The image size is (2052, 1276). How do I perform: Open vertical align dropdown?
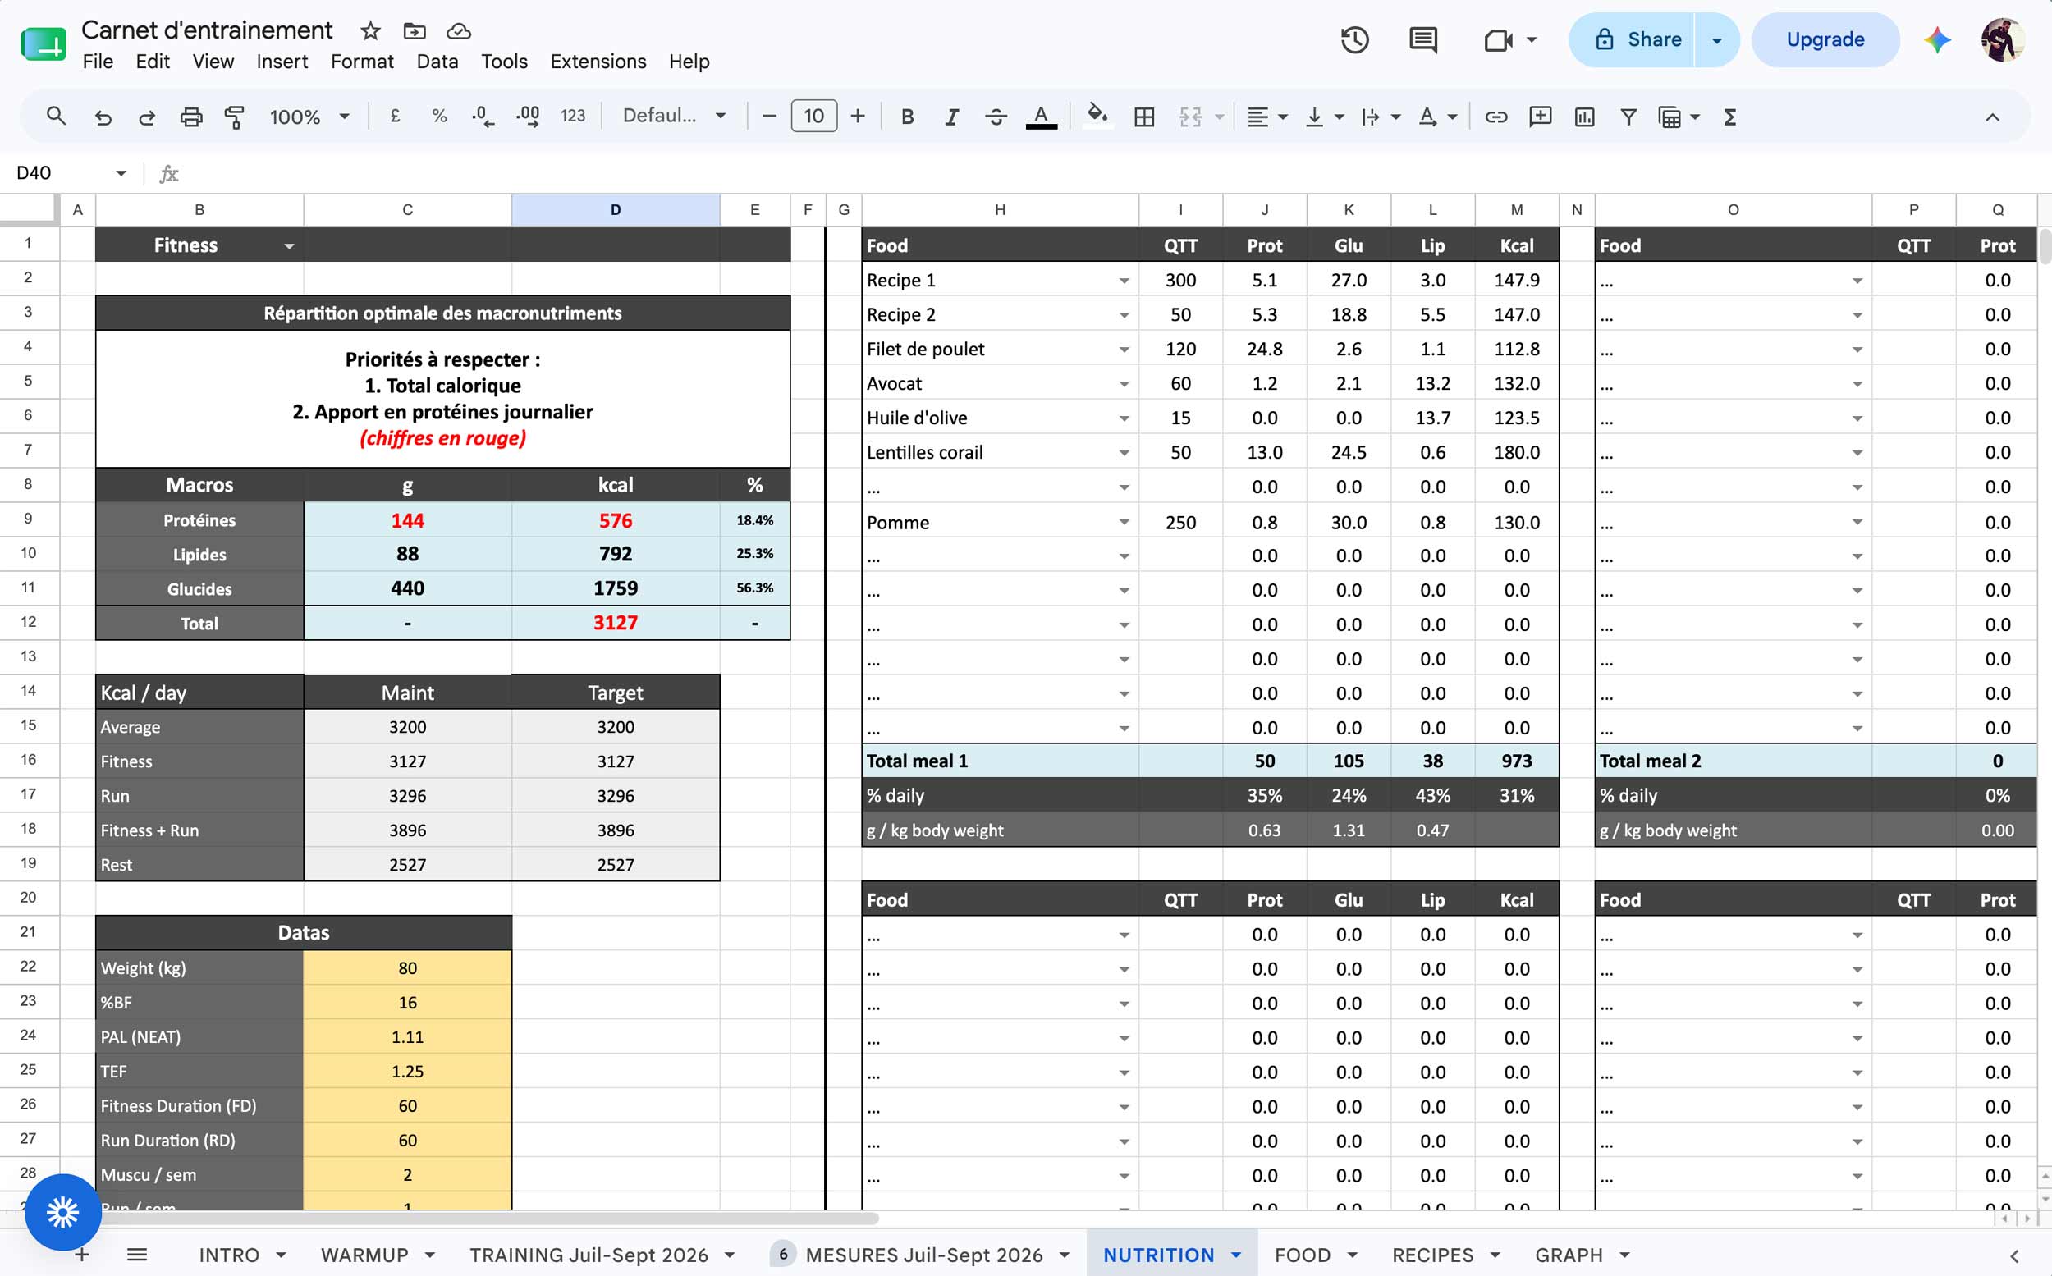click(x=1324, y=117)
